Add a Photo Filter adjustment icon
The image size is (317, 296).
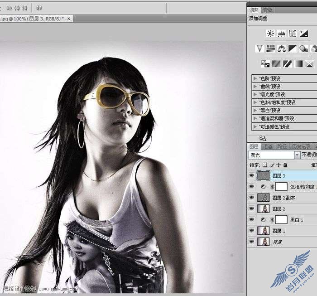304,49
